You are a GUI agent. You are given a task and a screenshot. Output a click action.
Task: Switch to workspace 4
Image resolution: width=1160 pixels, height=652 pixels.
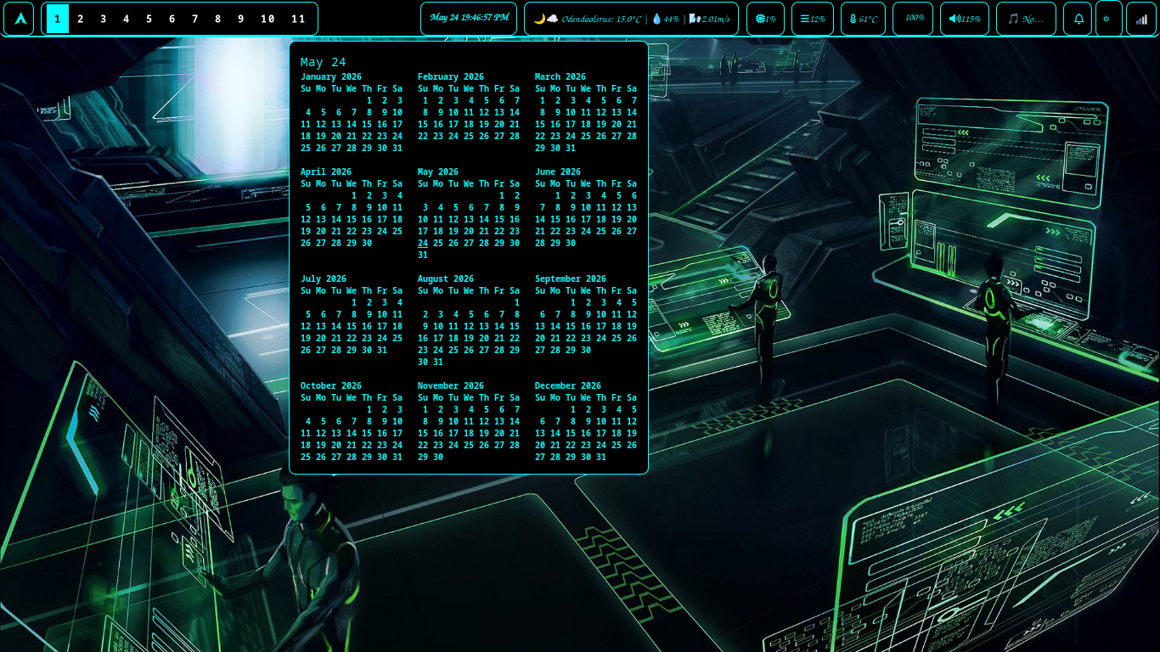coord(127,19)
